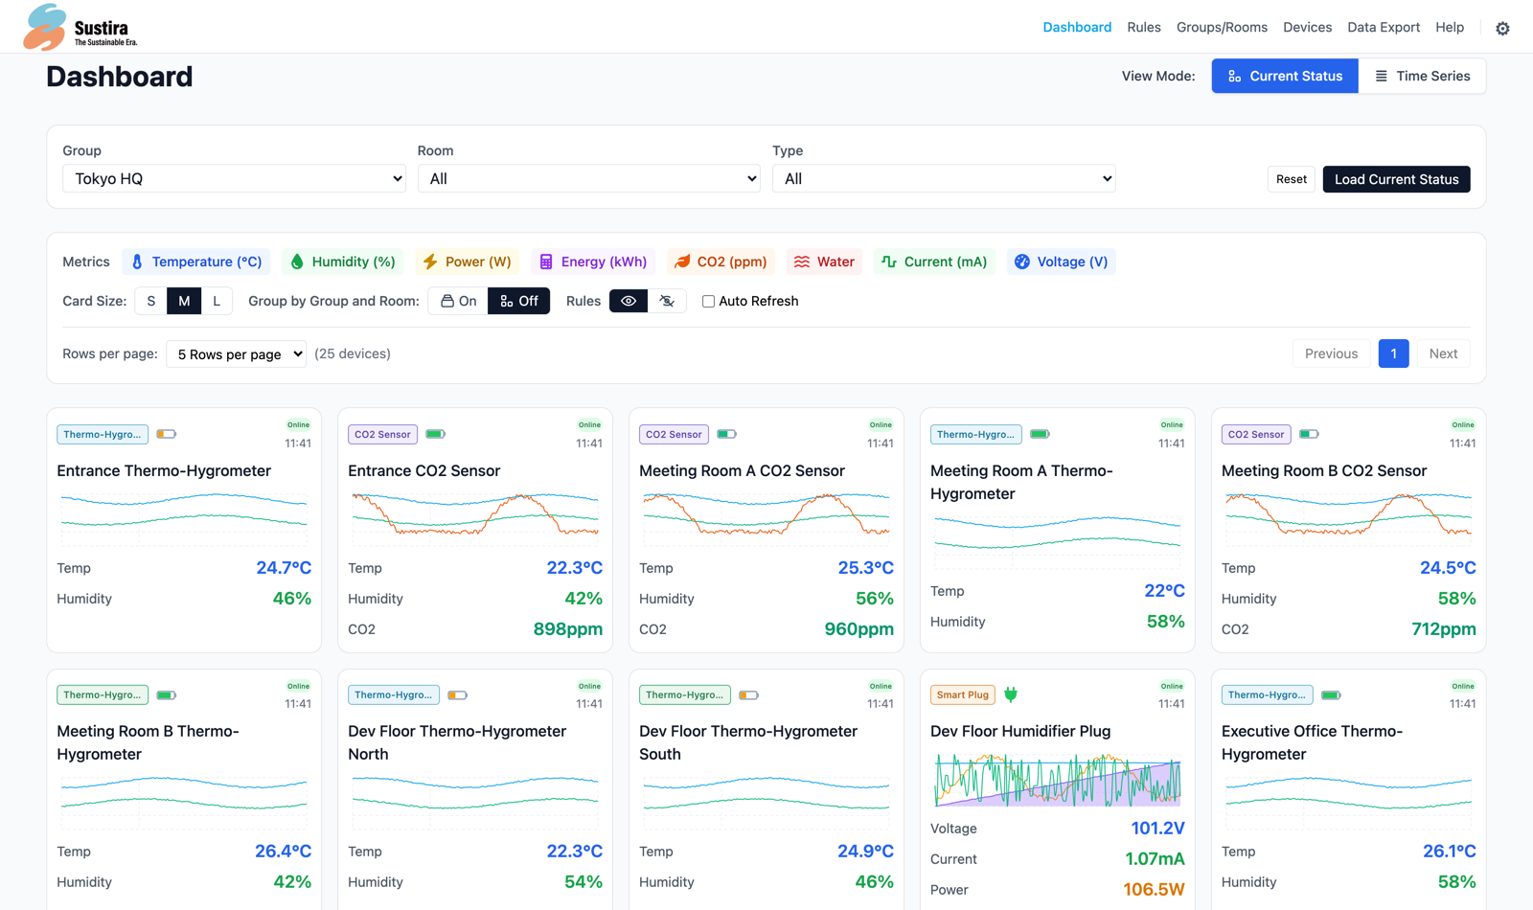Viewport: 1533px width, 910px height.
Task: Click the Sustira logo
Action: [80, 27]
